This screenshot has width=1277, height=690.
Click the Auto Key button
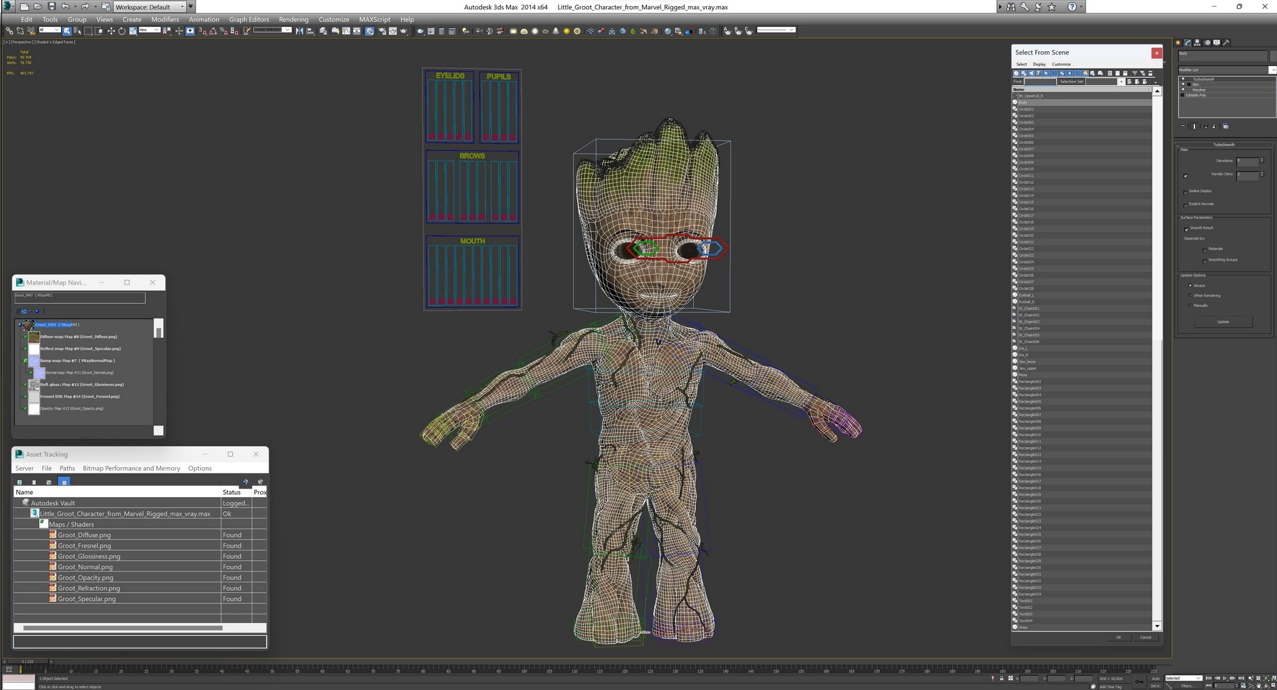click(1156, 678)
